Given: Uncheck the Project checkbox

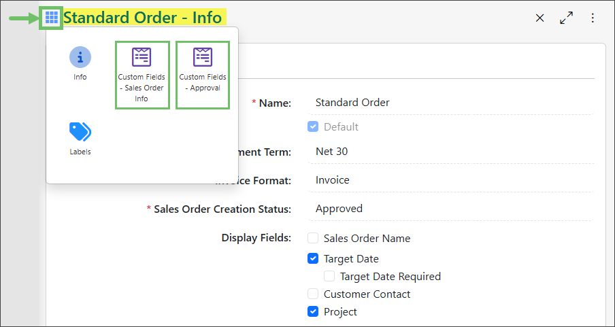Looking at the screenshot, I should pos(312,312).
